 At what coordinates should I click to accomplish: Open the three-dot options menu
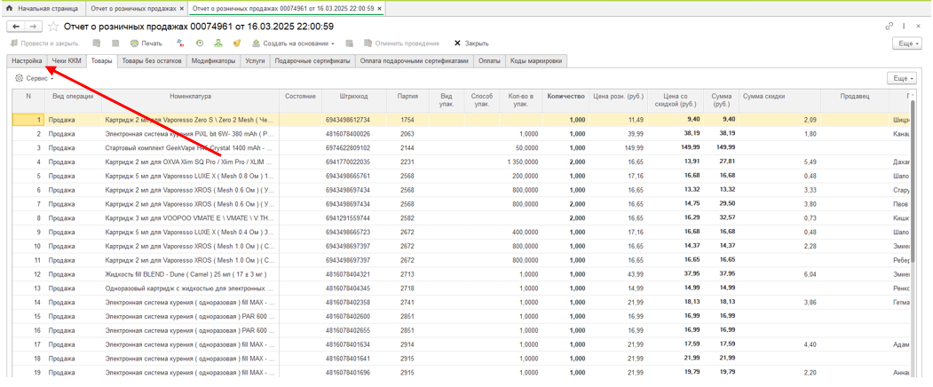point(904,27)
